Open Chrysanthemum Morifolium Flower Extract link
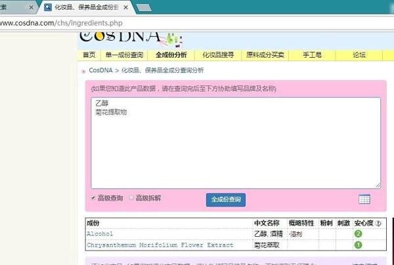394x265 pixels. tap(160, 245)
